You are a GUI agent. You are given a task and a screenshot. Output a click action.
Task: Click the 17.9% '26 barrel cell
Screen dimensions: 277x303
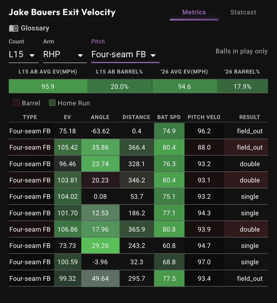tap(242, 86)
